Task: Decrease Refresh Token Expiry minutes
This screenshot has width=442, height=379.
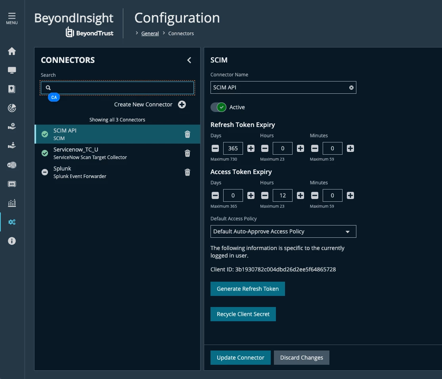Action: point(315,148)
